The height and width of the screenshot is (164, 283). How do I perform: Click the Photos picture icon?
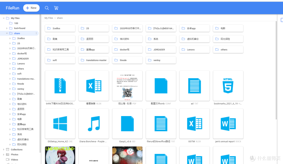pyautogui.click(x=8, y=155)
